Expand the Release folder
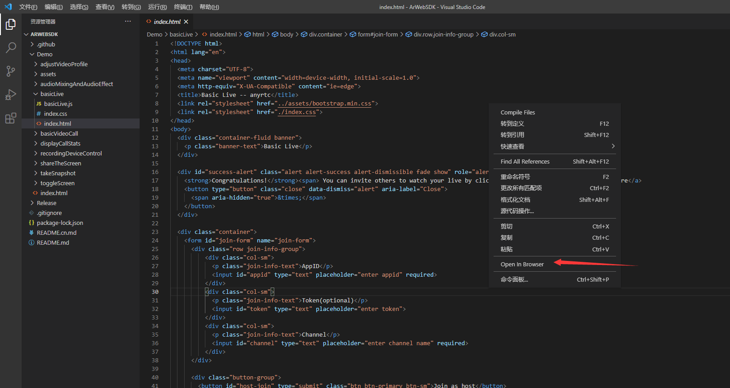This screenshot has height=388, width=730. coord(32,203)
